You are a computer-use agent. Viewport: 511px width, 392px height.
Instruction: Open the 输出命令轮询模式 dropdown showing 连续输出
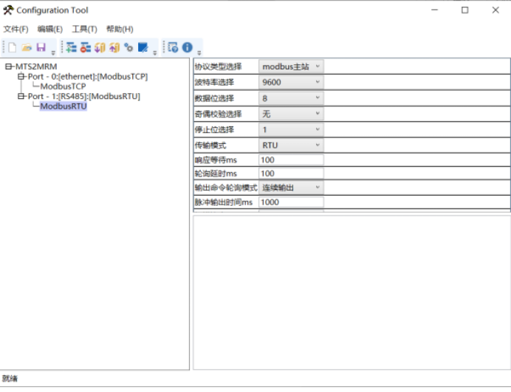291,188
